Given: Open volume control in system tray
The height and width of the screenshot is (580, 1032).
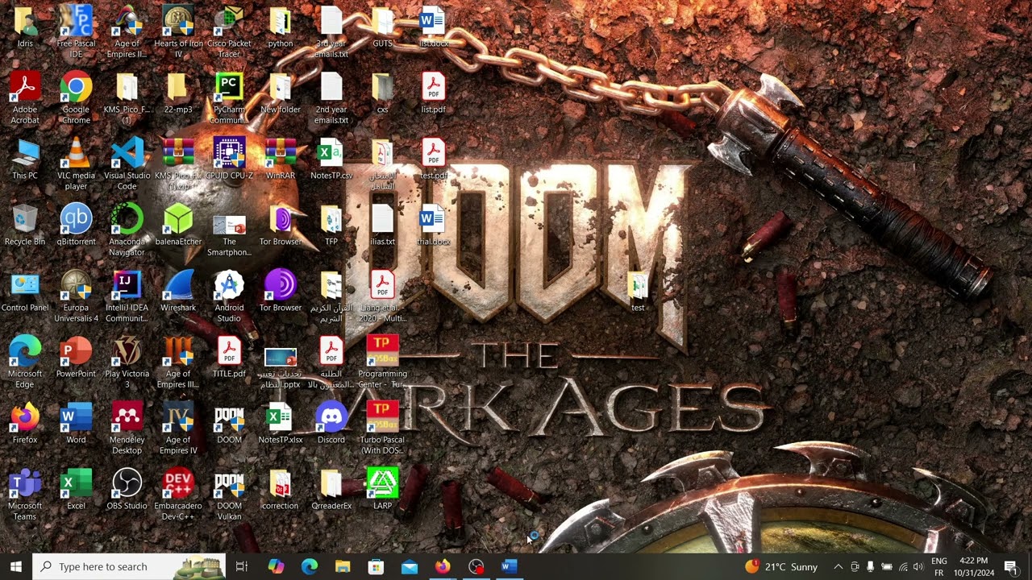Looking at the screenshot, I should pyautogui.click(x=918, y=567).
